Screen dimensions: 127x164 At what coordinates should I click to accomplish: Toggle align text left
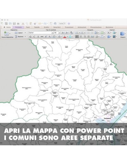point(77,36)
